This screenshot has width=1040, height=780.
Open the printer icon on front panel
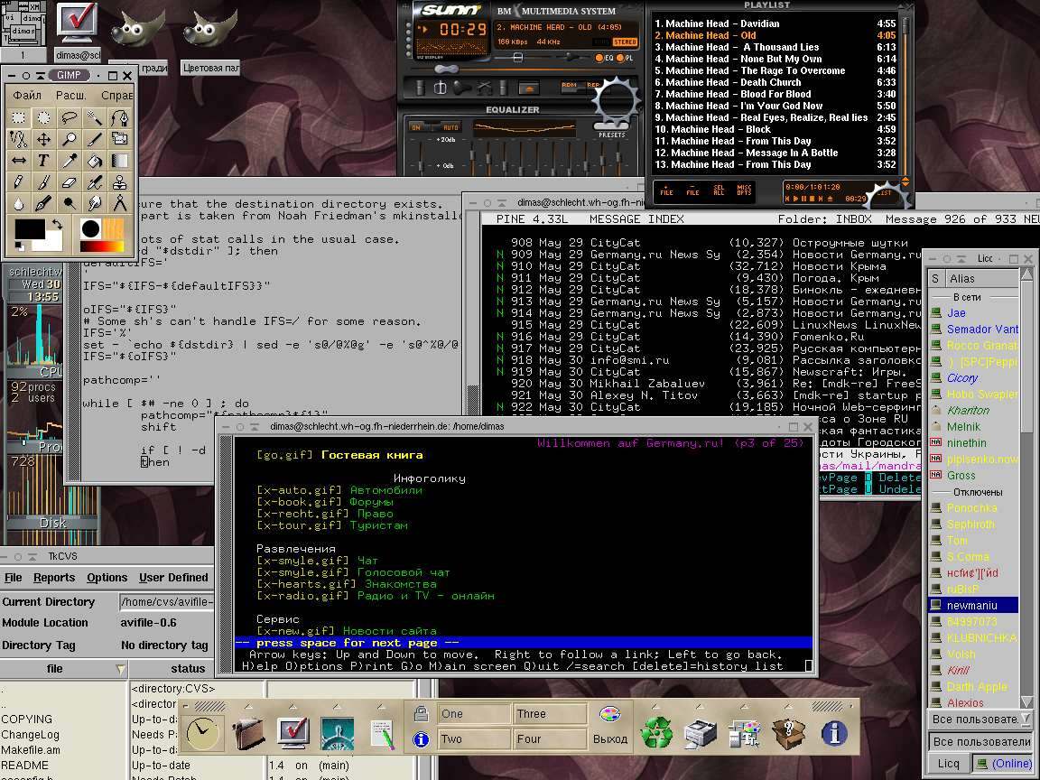click(x=700, y=733)
